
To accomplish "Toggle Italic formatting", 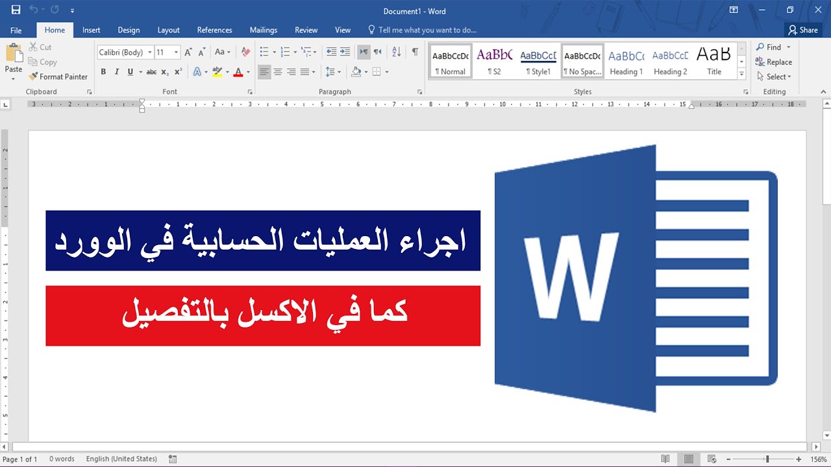I will coord(117,72).
